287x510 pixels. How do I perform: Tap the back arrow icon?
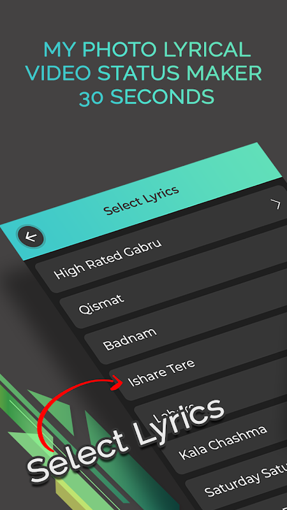click(31, 237)
